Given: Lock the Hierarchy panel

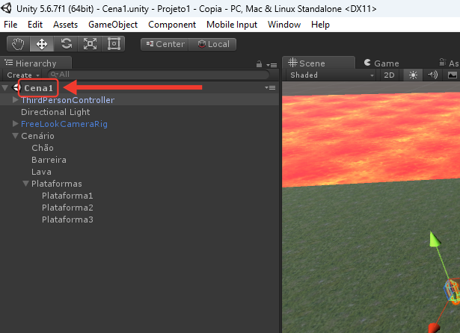Looking at the screenshot, I should pyautogui.click(x=259, y=64).
